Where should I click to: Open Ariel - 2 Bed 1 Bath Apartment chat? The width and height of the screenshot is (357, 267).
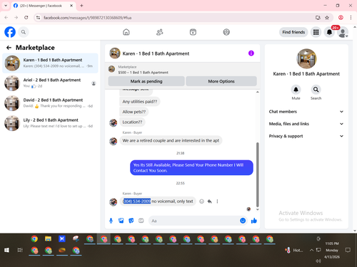[50, 83]
